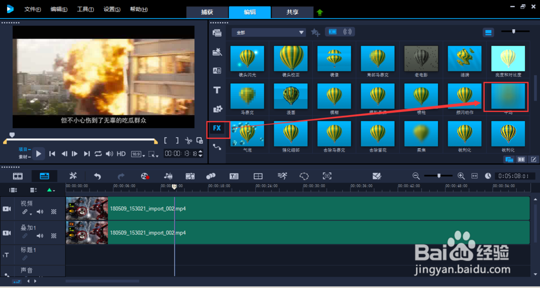The width and height of the screenshot is (540, 288).
Task: Fit project in timeline window
Action: coord(475,176)
